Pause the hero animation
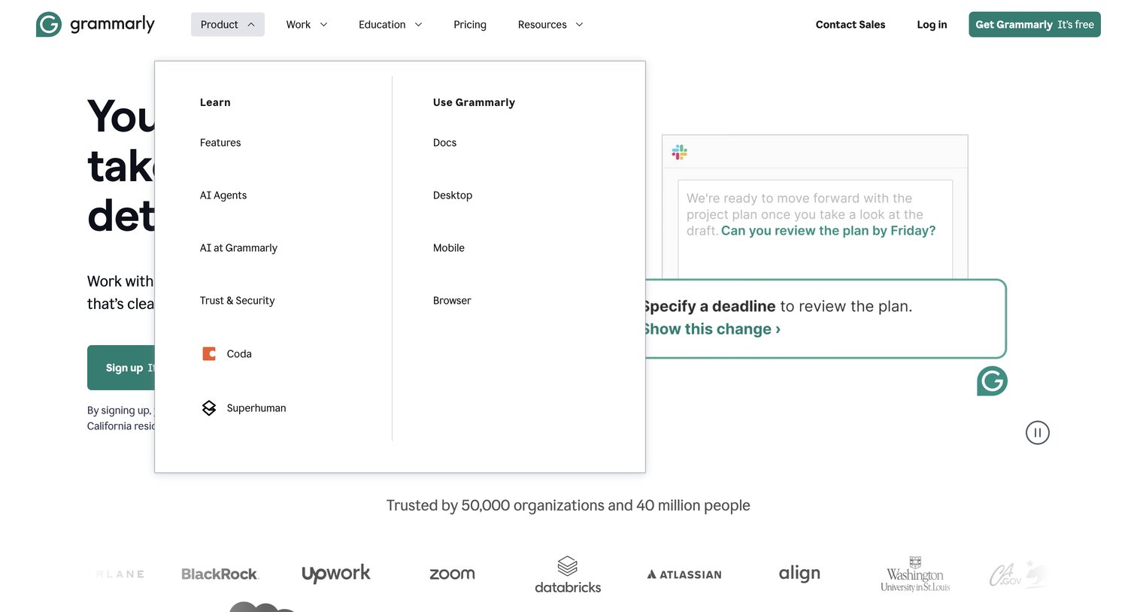The height and width of the screenshot is (612, 1137). (1038, 432)
